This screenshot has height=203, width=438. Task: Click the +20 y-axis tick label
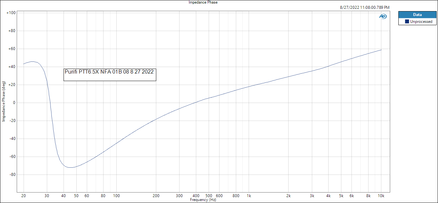[12, 85]
